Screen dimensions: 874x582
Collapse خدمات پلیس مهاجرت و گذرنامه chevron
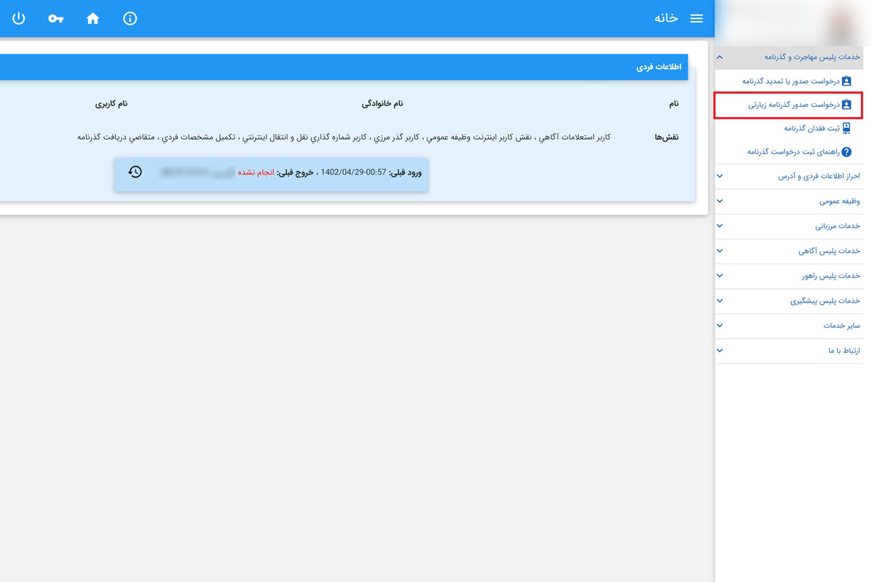[x=720, y=57]
